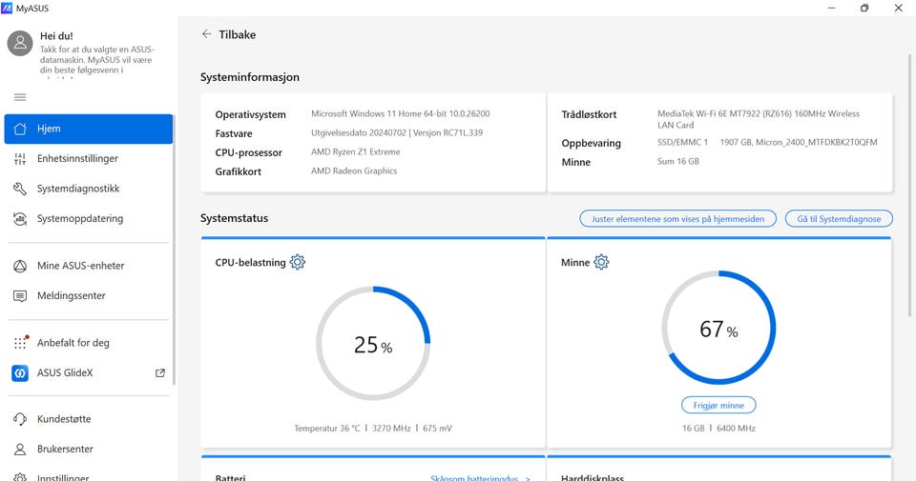Open Minne gear settings
Image resolution: width=916 pixels, height=481 pixels.
[601, 262]
